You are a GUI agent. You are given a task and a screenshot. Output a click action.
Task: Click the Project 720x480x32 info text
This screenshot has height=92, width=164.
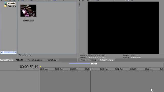tap(93, 55)
